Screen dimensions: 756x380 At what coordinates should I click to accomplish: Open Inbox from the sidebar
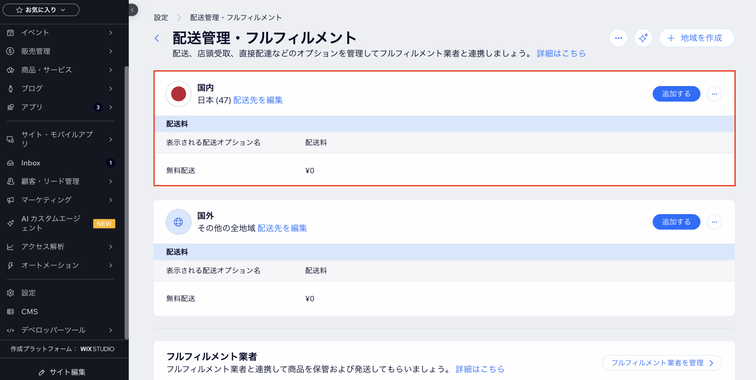31,163
